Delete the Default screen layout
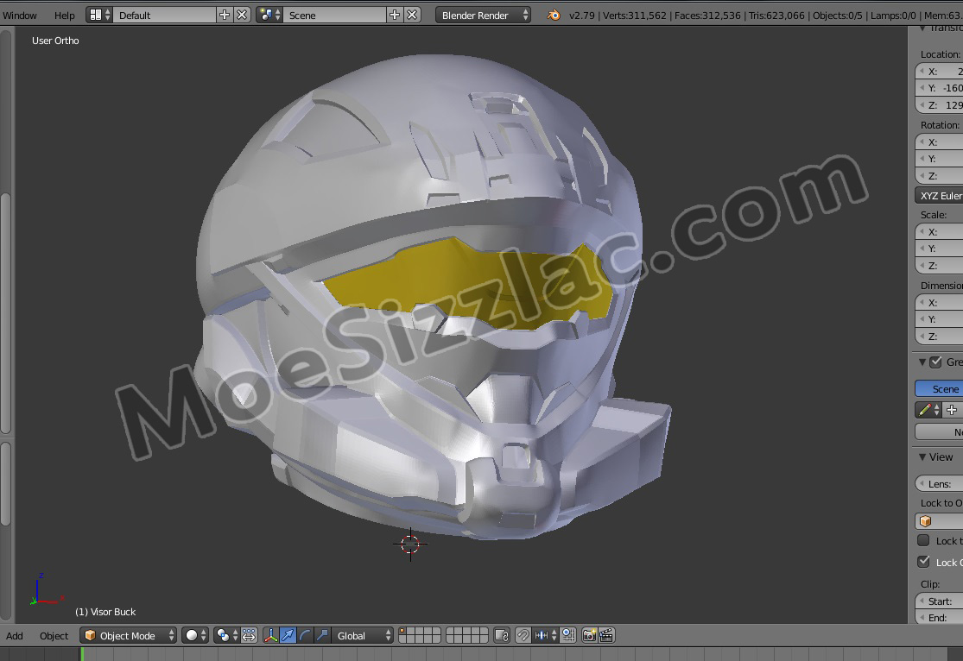963x661 pixels. [x=242, y=16]
